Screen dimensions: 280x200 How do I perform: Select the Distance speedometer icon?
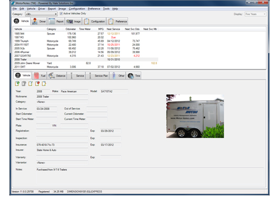point(52,76)
